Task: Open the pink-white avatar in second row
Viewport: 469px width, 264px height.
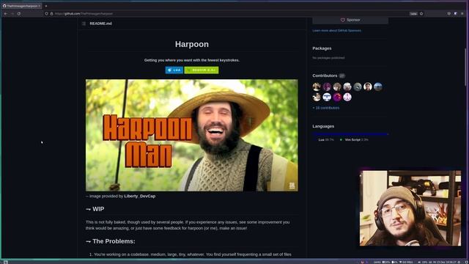Action: pyautogui.click(x=347, y=97)
